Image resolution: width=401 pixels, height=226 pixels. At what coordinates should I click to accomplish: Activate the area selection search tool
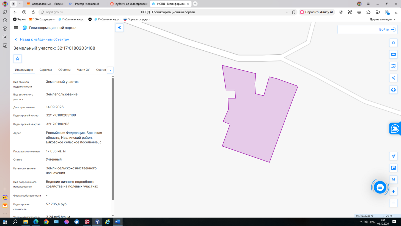coord(393,66)
